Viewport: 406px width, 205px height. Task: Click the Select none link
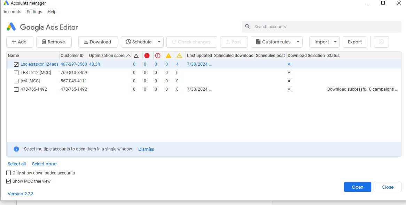(x=44, y=164)
